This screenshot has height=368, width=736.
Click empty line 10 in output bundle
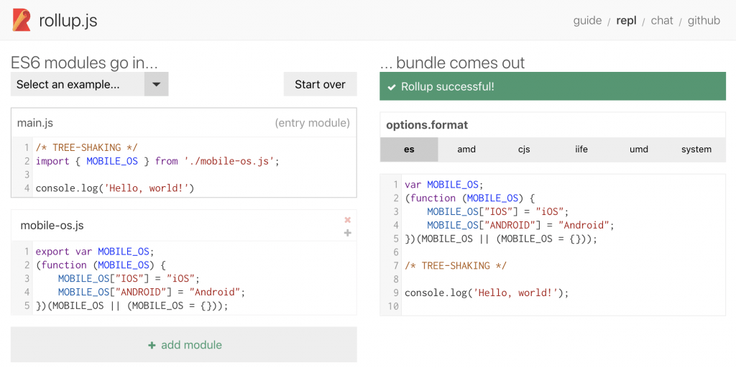tap(563, 306)
